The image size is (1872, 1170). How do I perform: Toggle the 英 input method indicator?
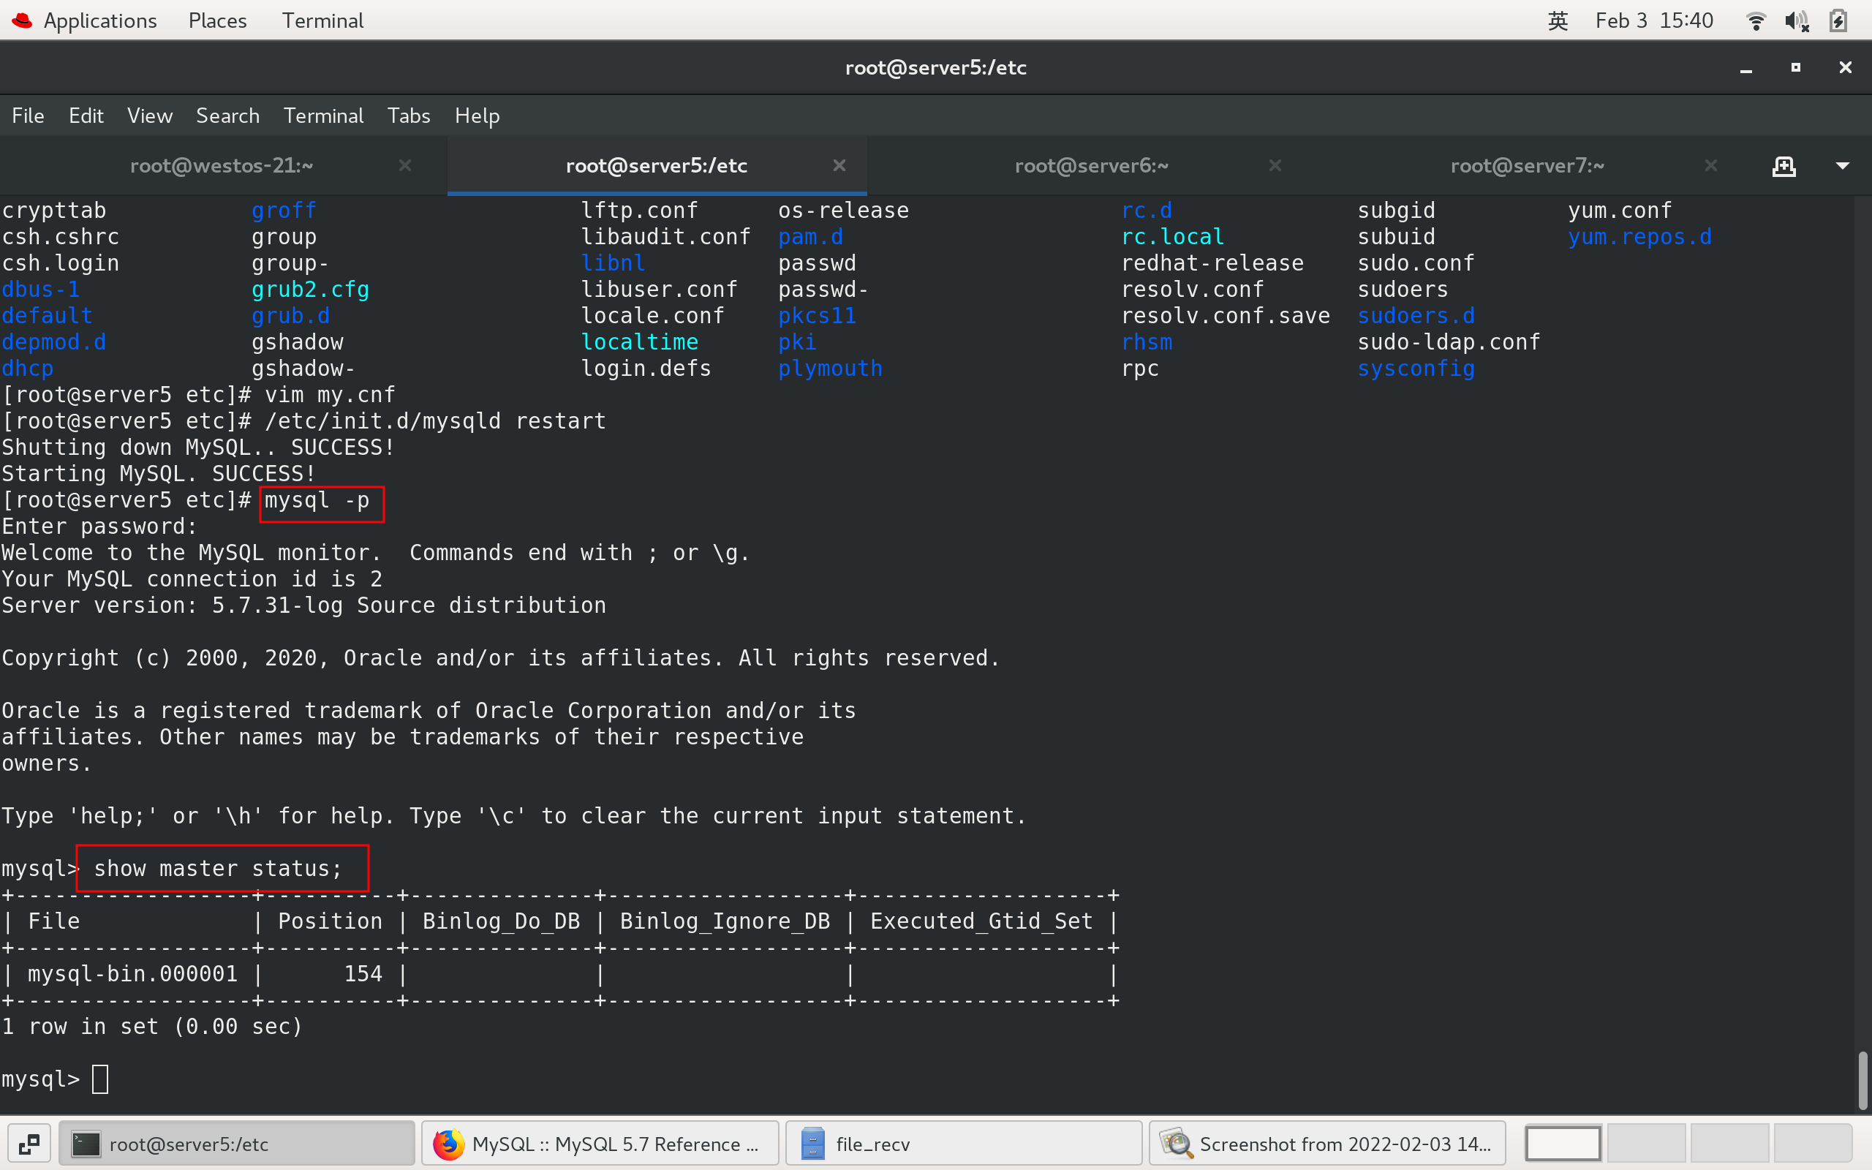[1558, 20]
